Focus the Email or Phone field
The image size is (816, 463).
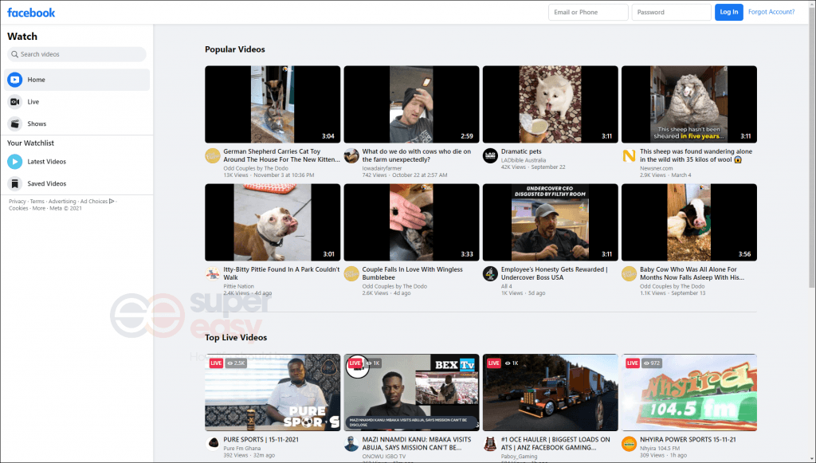point(588,12)
